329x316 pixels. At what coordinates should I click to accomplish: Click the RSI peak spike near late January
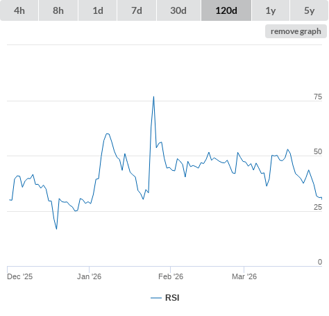point(153,97)
